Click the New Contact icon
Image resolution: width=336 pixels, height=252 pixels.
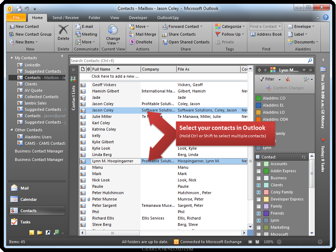pyautogui.click(x=12, y=26)
